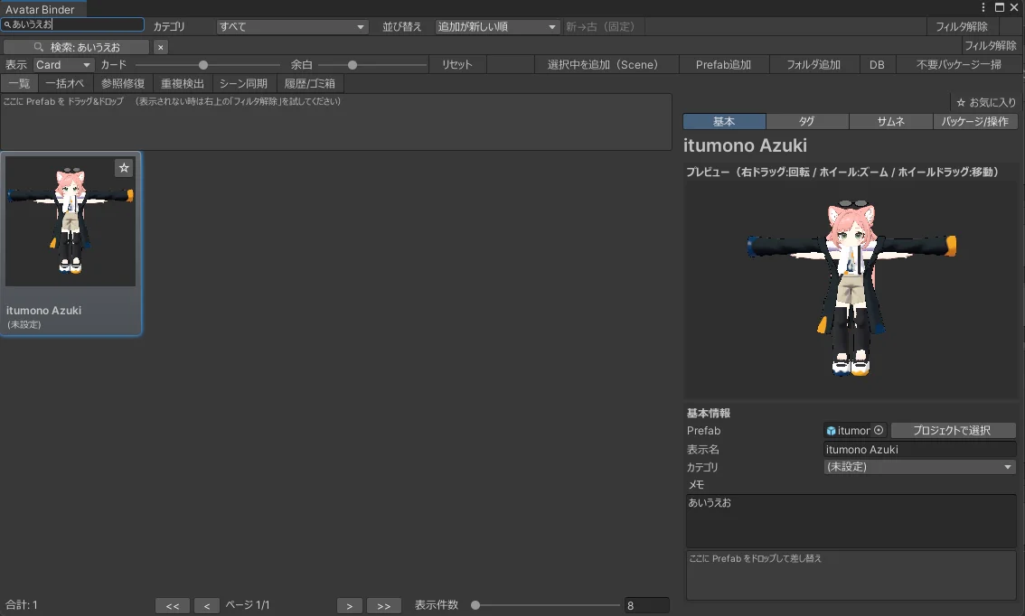The image size is (1025, 616).
Task: Click inside the メモ text area
Action: pyautogui.click(x=851, y=522)
